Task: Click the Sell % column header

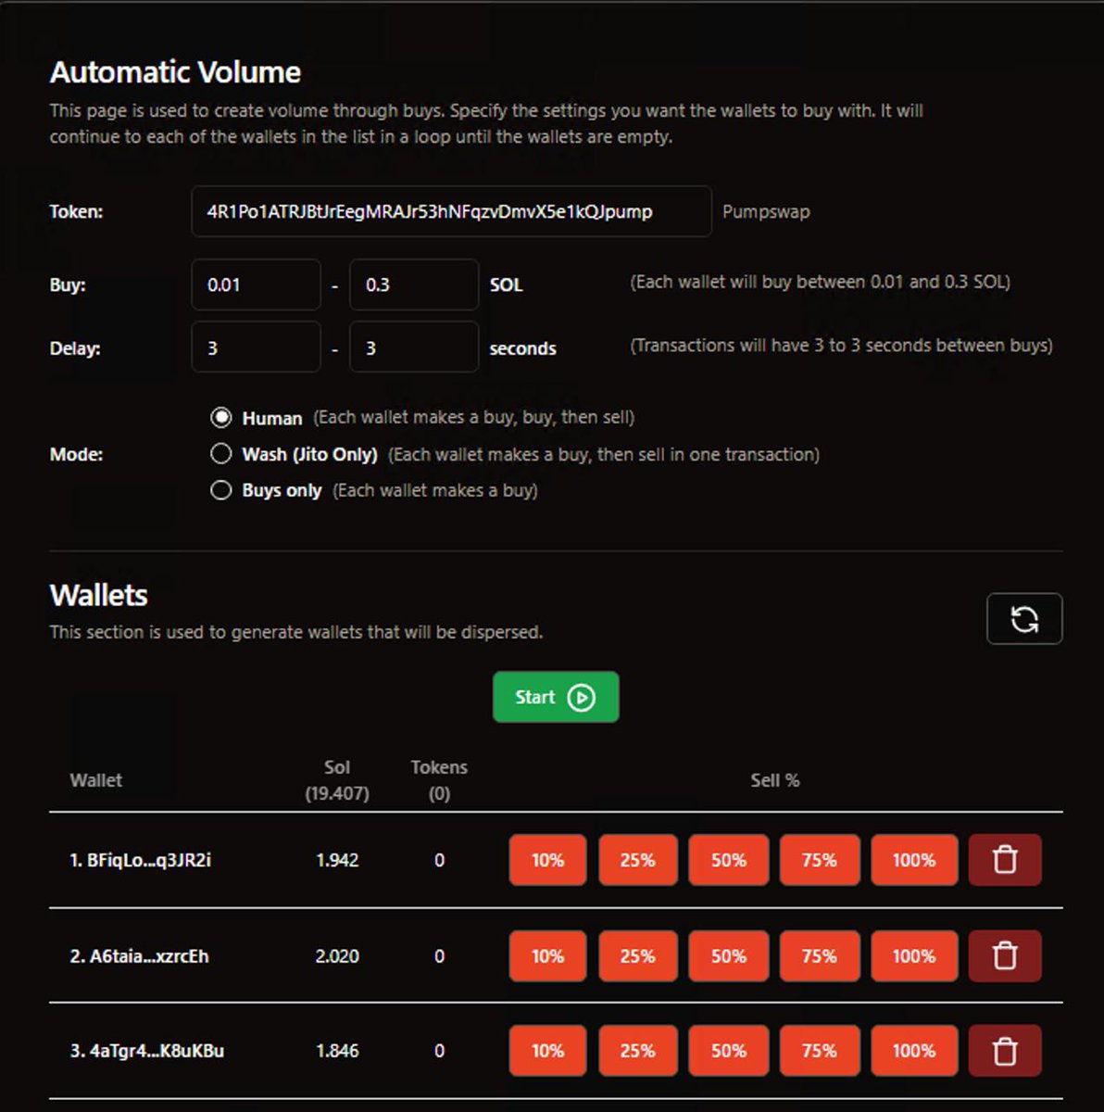Action: [775, 780]
